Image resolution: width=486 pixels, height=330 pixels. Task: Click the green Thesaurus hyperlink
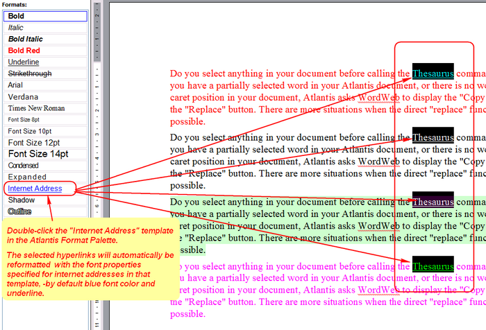coord(433,266)
